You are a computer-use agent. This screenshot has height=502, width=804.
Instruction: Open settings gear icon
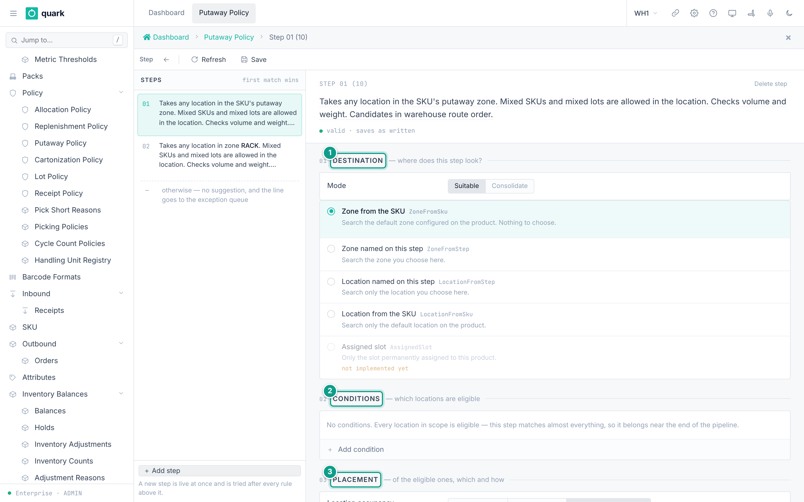point(694,13)
